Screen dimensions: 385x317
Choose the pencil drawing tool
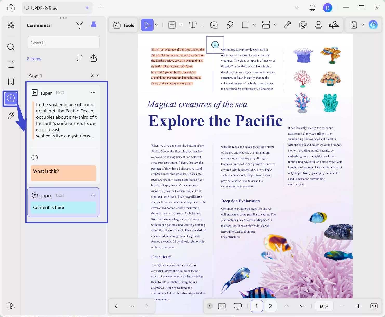point(230,25)
